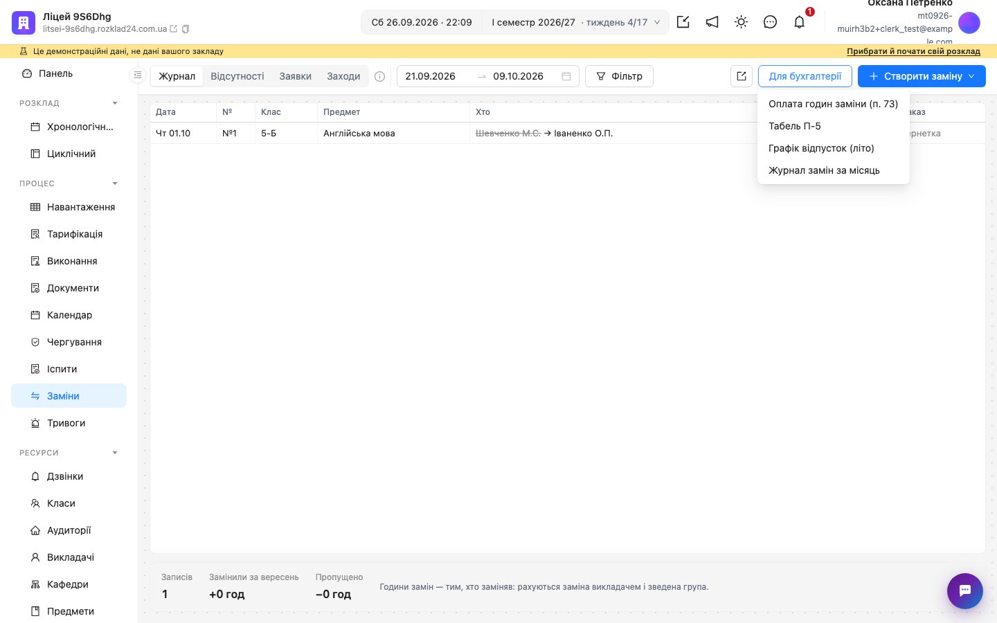
Task: Open announcements megaphone icon
Action: tap(712, 22)
